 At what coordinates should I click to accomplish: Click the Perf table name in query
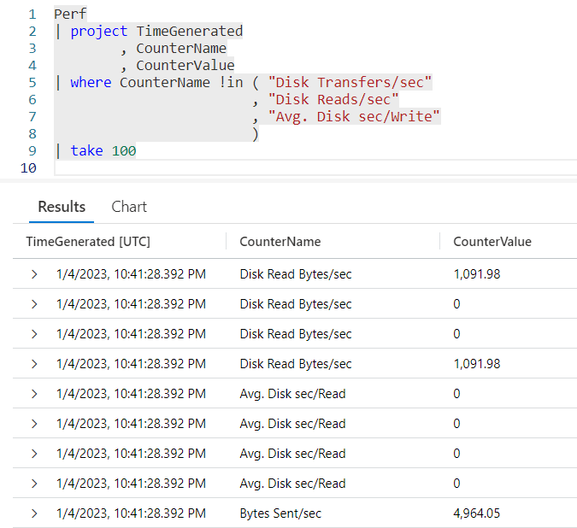pos(69,15)
